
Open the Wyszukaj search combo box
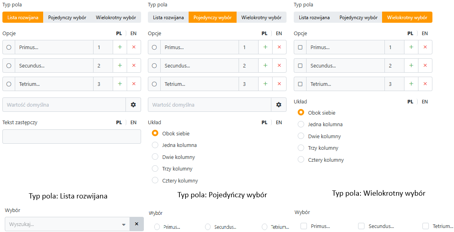(67, 224)
